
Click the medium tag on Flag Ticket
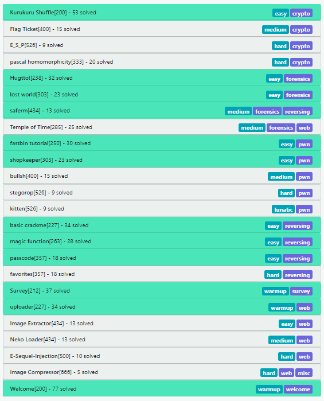(275, 30)
